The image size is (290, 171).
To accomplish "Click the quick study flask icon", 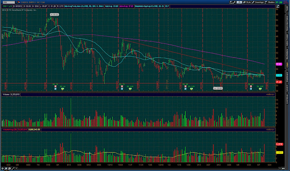I will pyautogui.click(x=231, y=2).
